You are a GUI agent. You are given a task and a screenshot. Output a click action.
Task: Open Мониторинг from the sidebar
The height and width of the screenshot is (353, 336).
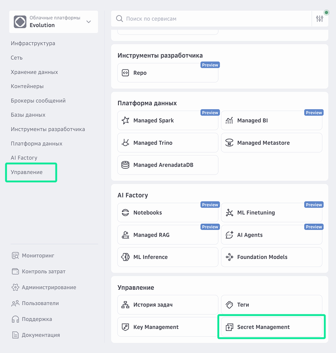click(x=38, y=256)
